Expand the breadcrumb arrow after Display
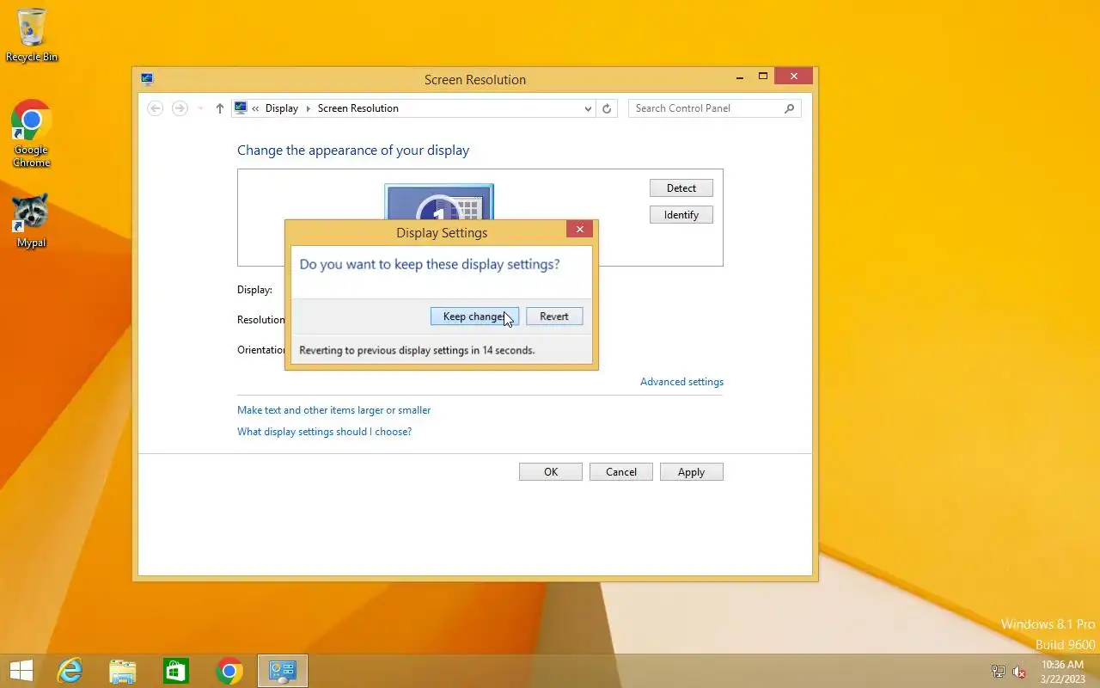 (x=309, y=108)
